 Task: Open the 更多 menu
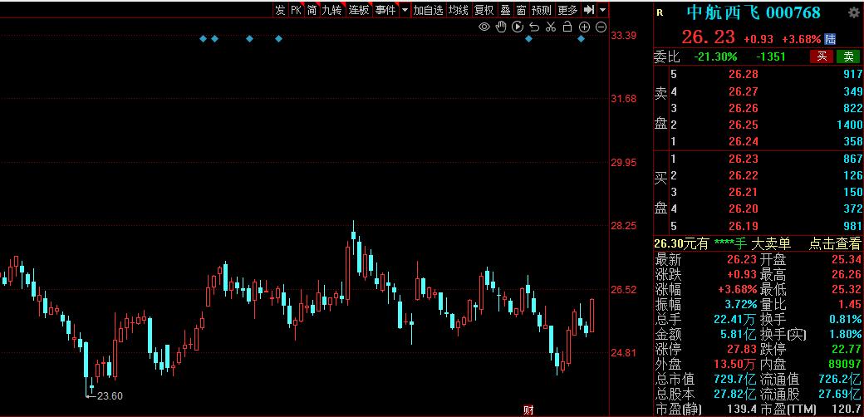point(567,10)
